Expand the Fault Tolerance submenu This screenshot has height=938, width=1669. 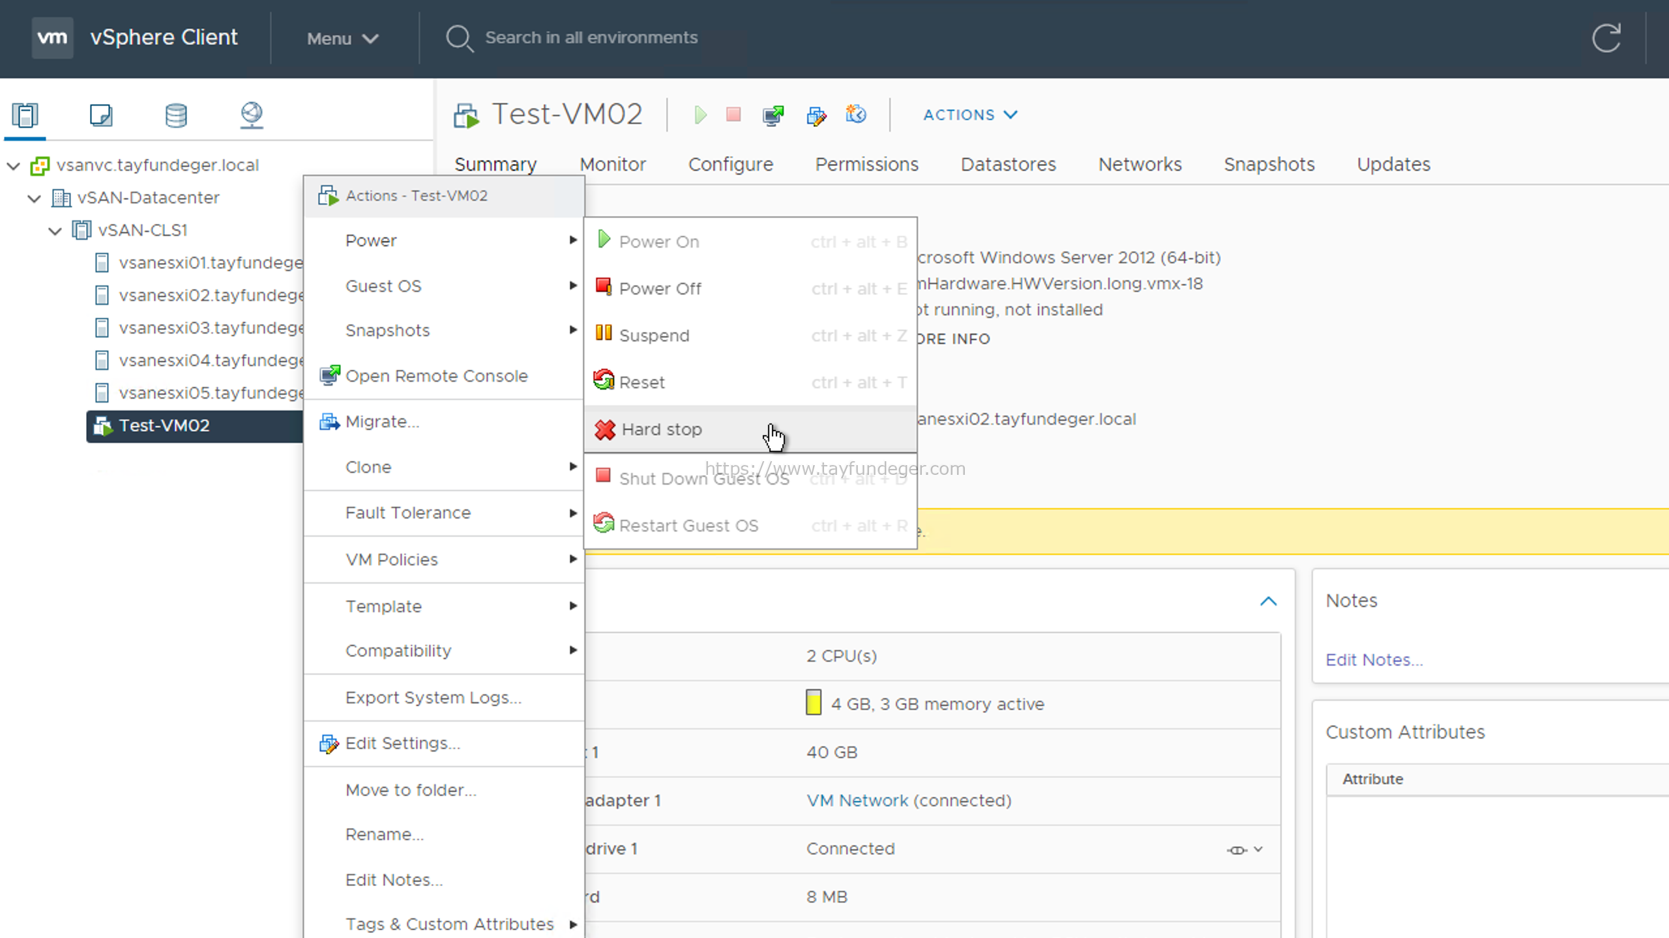click(443, 513)
